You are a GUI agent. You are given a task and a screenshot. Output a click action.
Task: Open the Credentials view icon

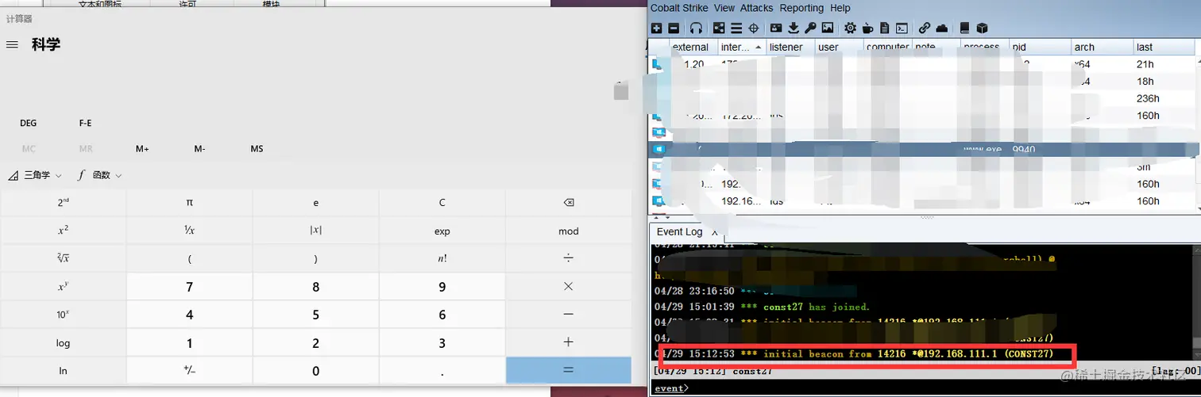776,28
